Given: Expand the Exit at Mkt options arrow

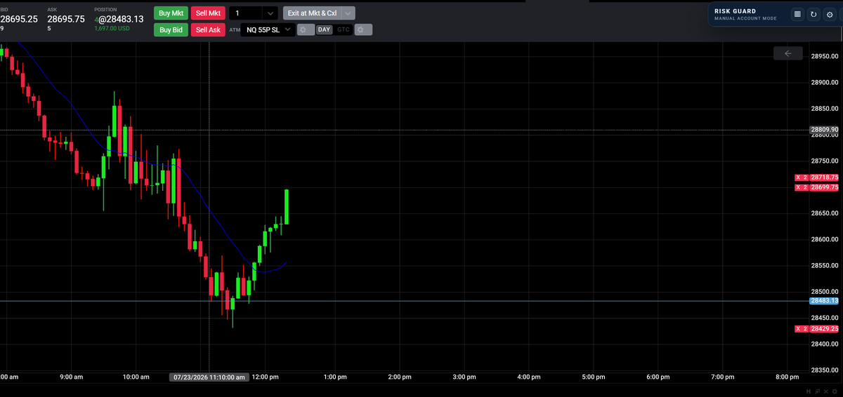Looking at the screenshot, I should click(348, 13).
